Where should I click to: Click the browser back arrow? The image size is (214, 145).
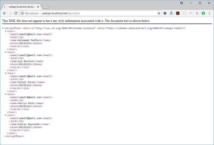point(4,13)
